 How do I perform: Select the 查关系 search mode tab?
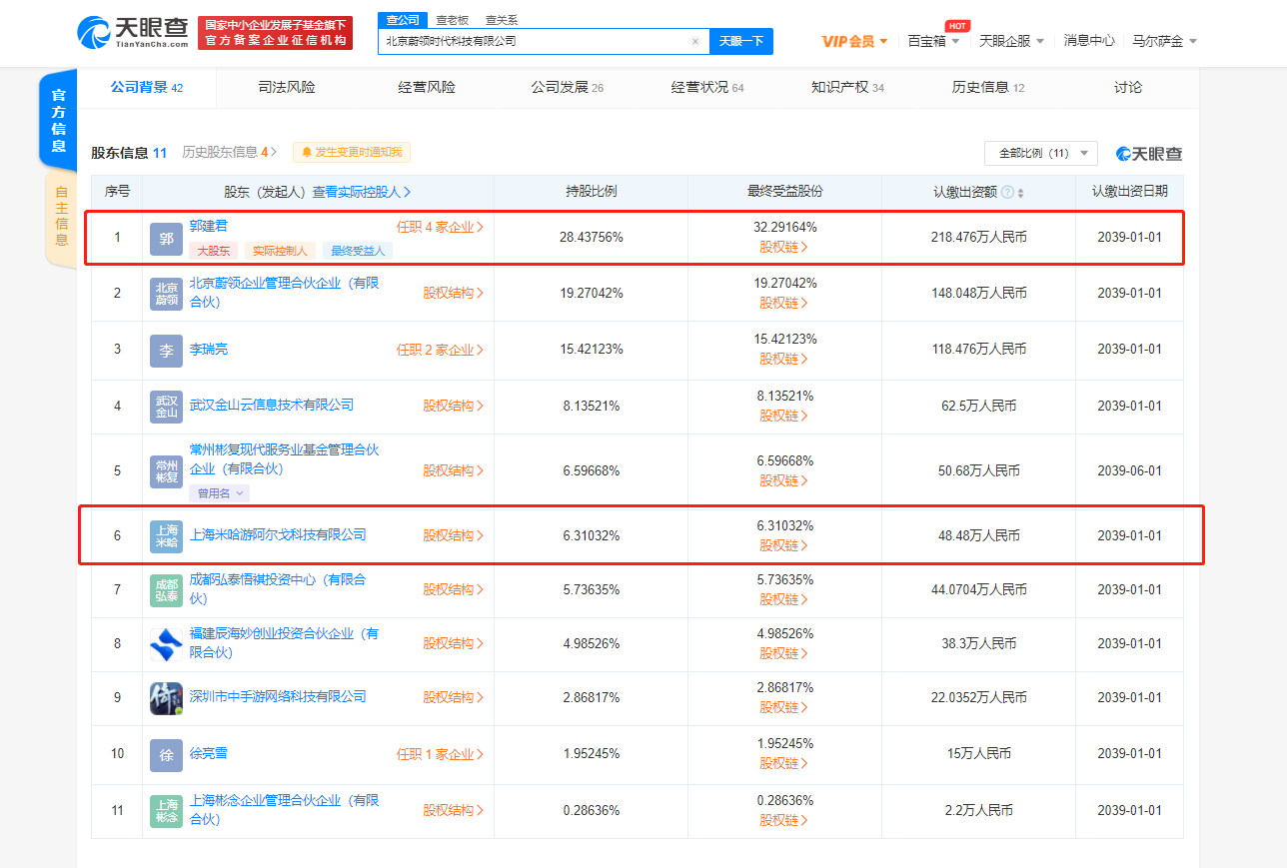[502, 20]
